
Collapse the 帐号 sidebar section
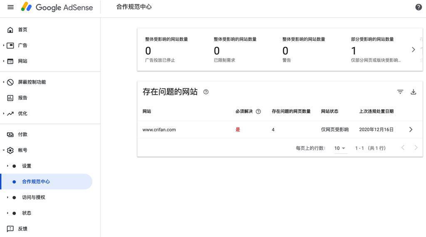coord(3,150)
